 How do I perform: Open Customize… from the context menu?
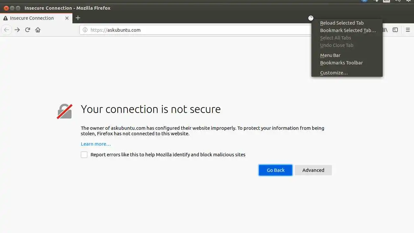(334, 73)
